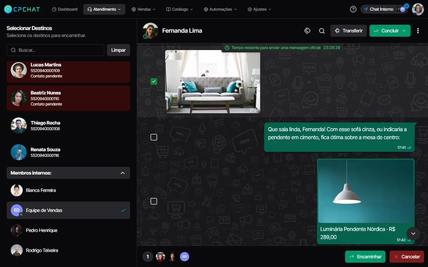Screen dimensions: 428x267
Task: Open the Ajustes dropdown menu
Action: click(x=259, y=9)
